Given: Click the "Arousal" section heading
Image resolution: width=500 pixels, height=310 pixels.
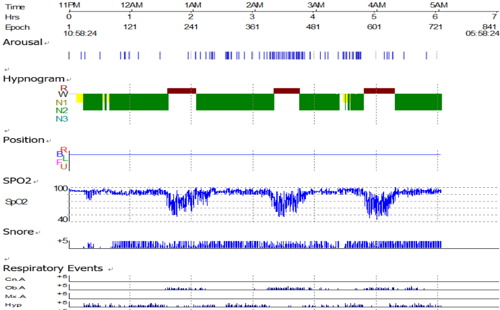Looking at the screenshot, I should pos(23,42).
